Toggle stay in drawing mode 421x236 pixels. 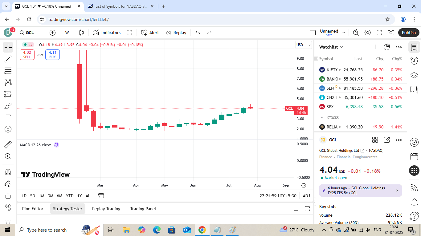click(8, 184)
